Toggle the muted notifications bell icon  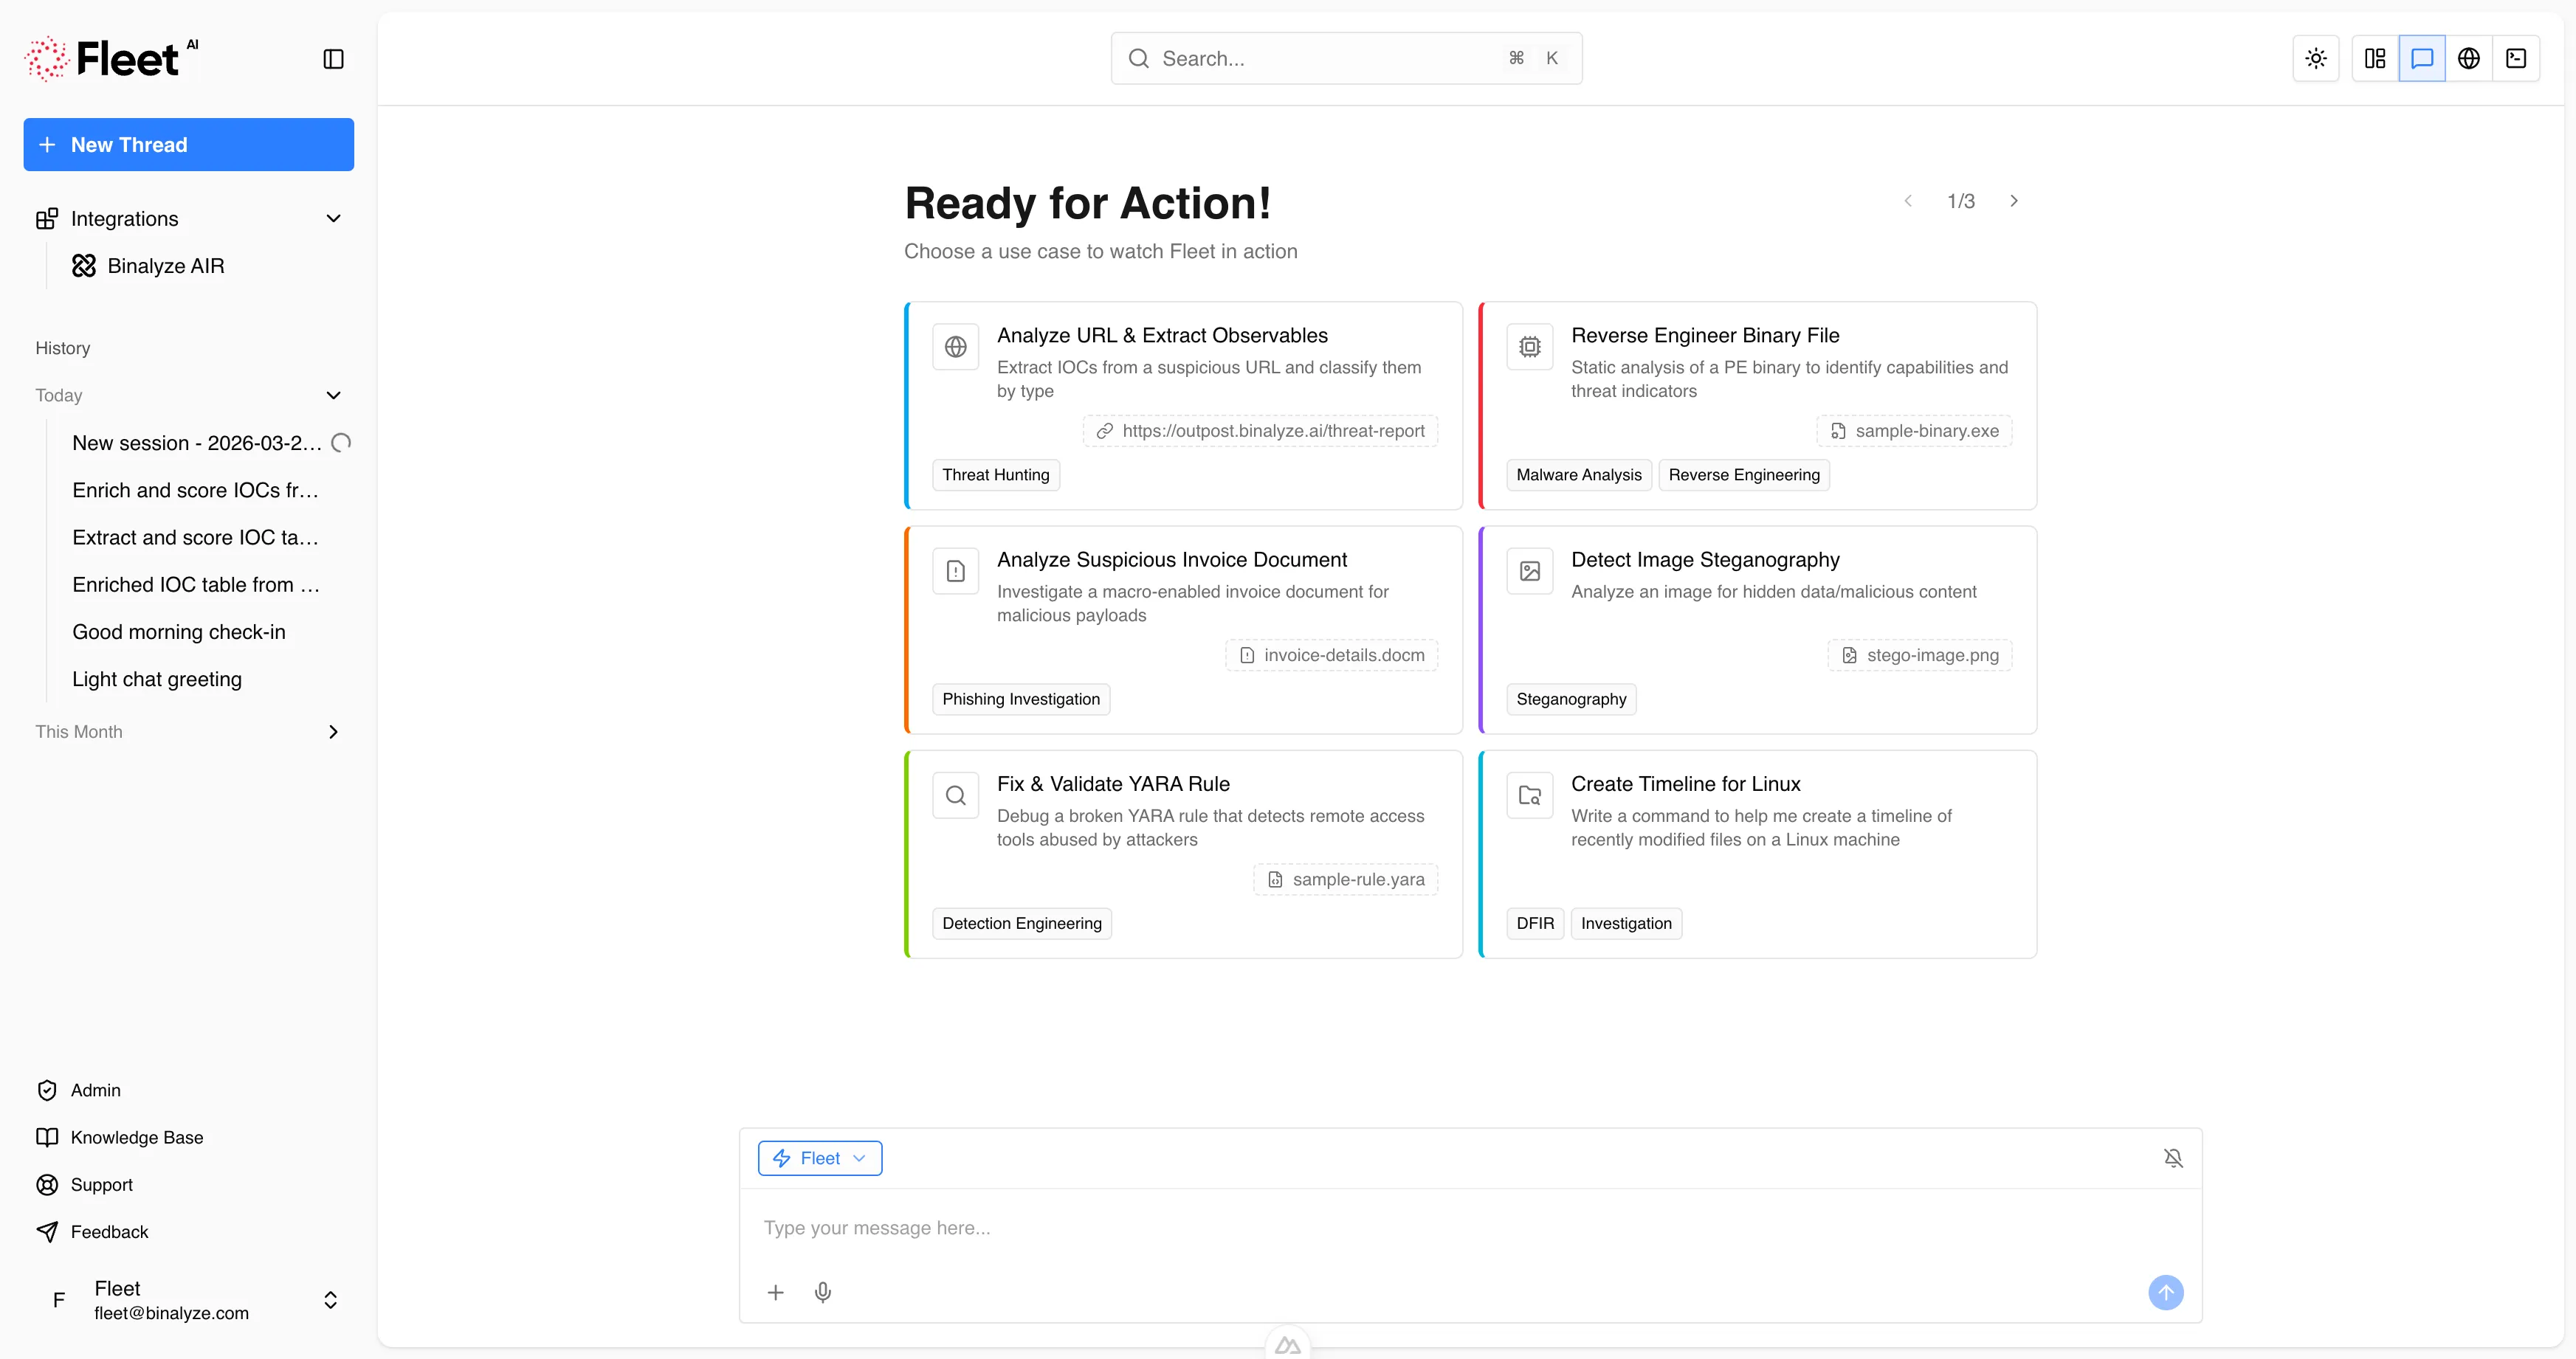(2173, 1158)
